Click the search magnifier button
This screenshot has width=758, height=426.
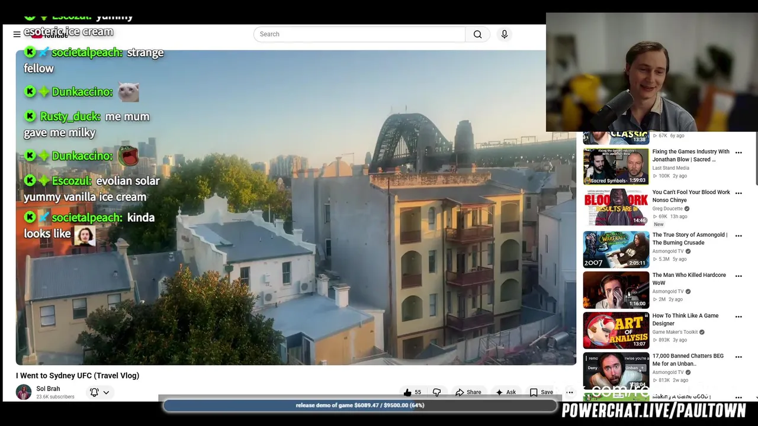click(x=477, y=34)
